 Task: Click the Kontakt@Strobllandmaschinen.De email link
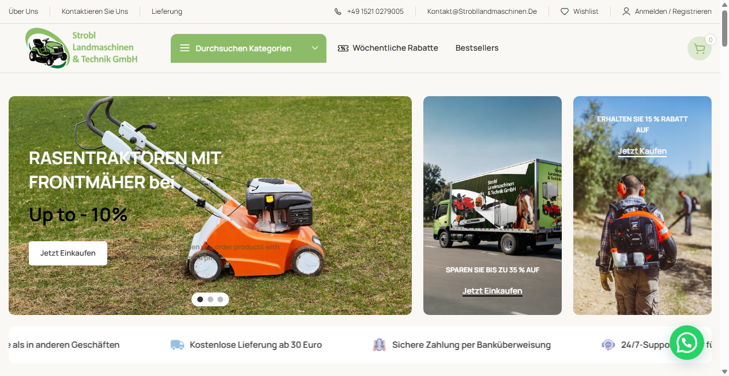point(482,12)
